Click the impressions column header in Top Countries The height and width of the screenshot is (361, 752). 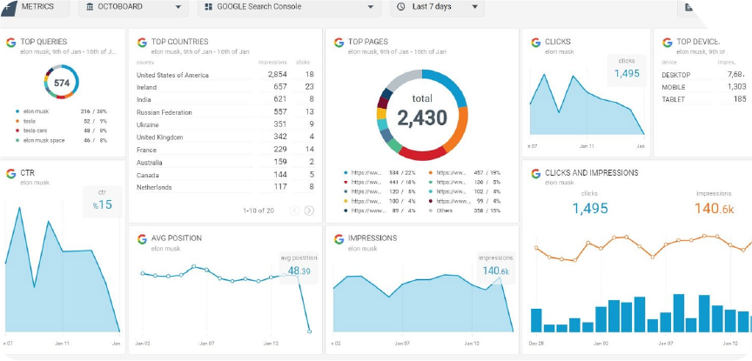pyautogui.click(x=272, y=63)
